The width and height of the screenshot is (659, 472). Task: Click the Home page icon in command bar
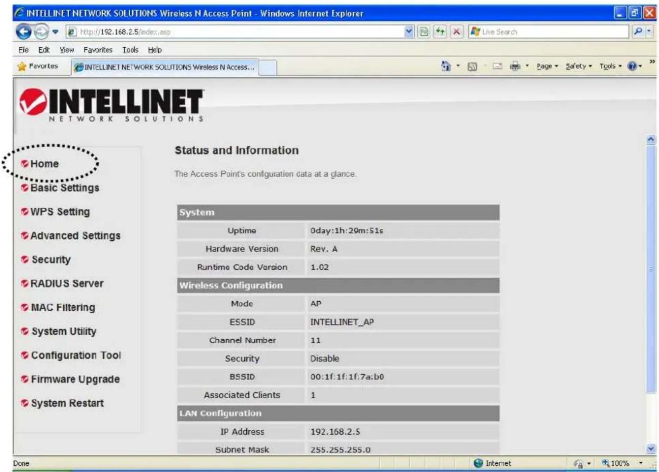coord(446,66)
